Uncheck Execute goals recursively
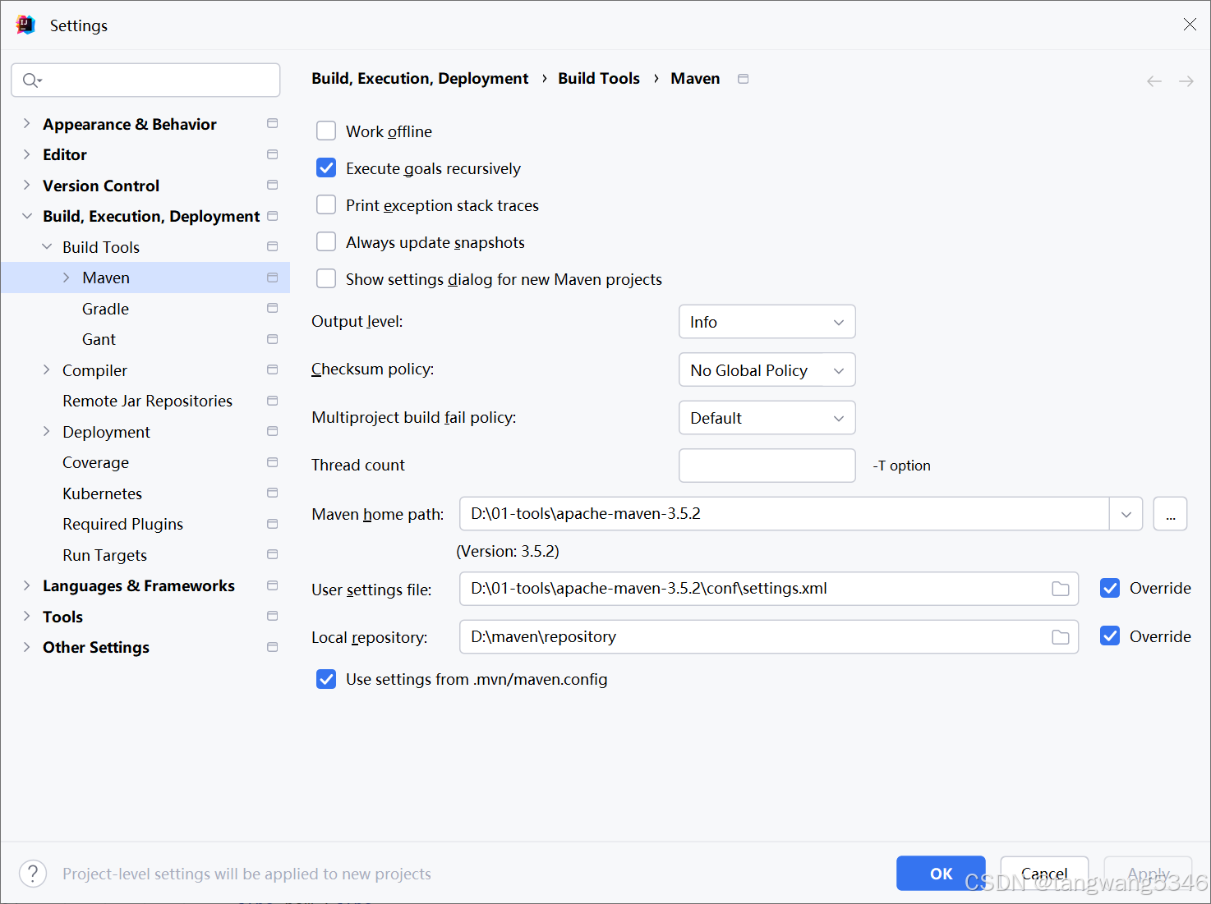Viewport: 1211px width, 904px height. tap(326, 167)
